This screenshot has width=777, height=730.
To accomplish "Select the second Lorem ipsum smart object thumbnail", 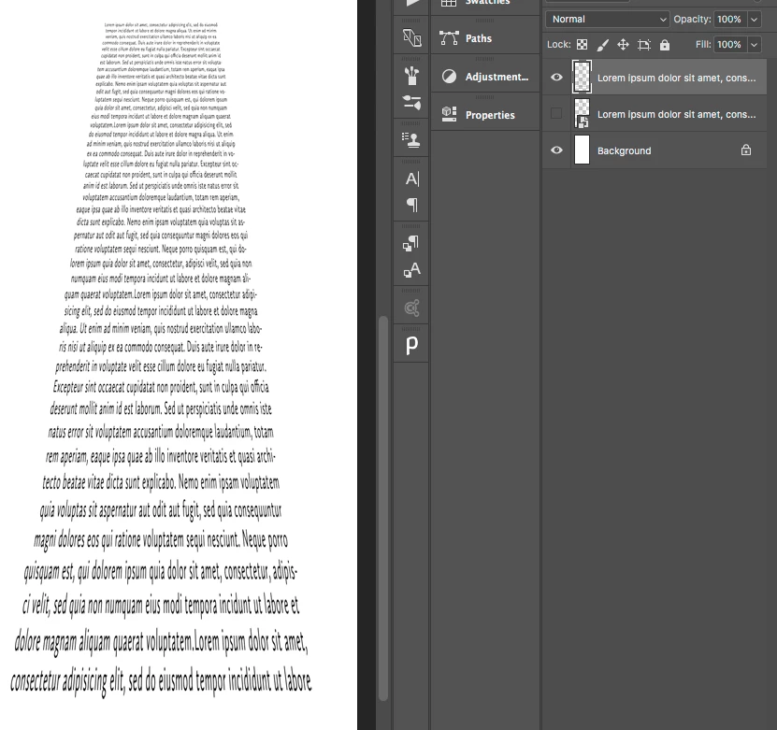I will click(582, 113).
